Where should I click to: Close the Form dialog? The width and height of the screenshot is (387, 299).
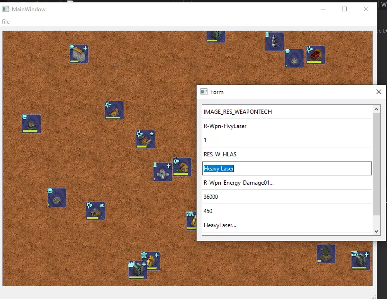coord(379,92)
